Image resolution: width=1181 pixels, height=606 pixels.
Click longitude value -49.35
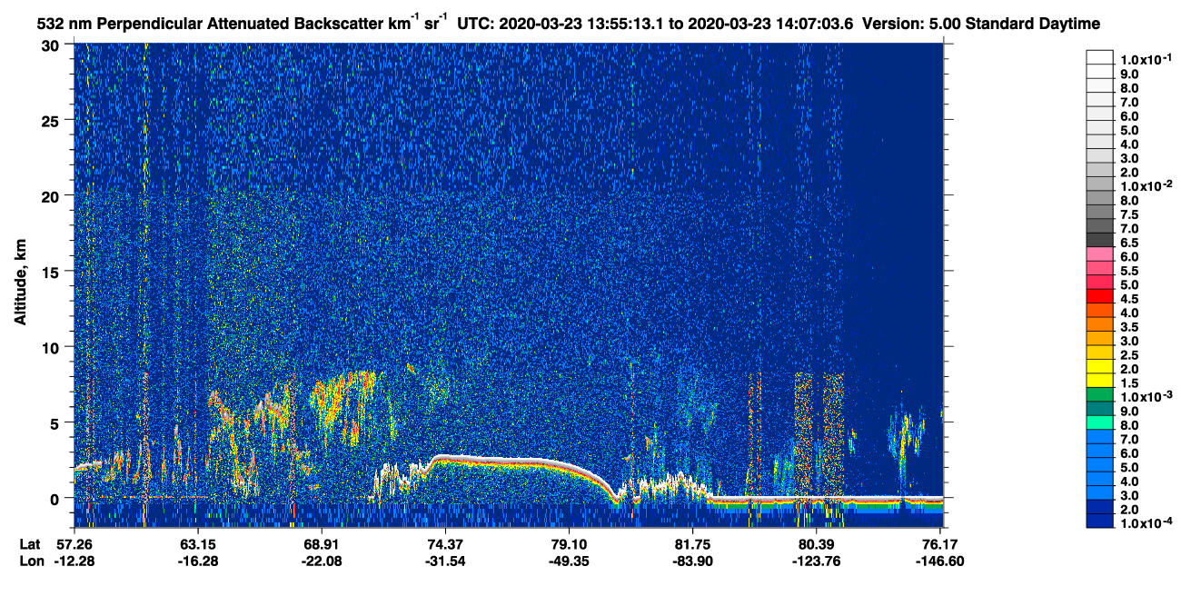[569, 561]
